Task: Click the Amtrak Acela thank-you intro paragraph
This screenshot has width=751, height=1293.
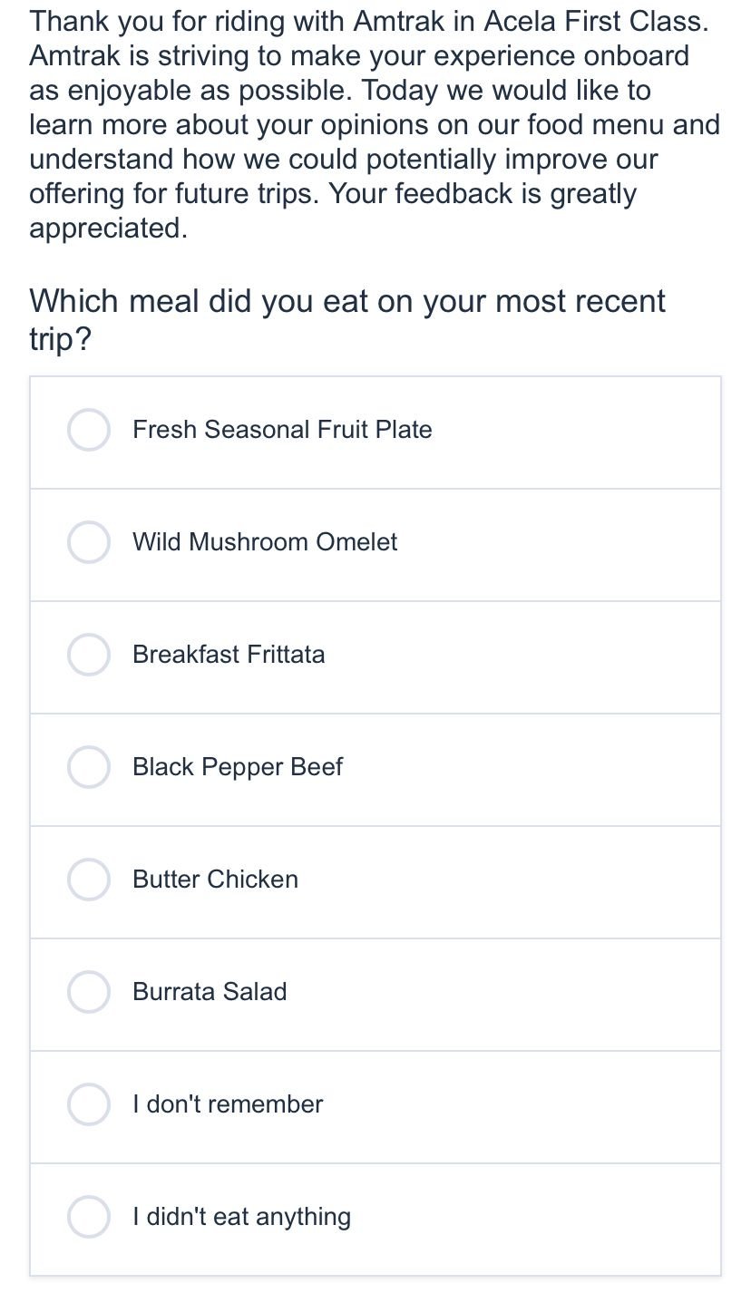Action: pos(374,125)
